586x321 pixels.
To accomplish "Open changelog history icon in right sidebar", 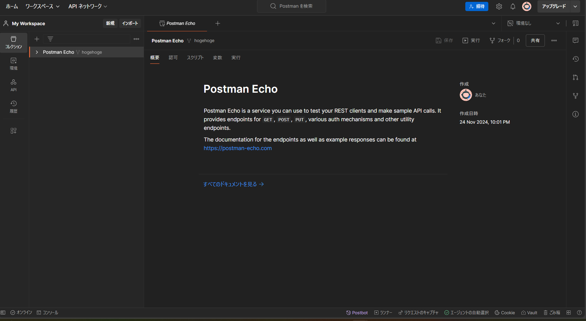I will point(576,59).
